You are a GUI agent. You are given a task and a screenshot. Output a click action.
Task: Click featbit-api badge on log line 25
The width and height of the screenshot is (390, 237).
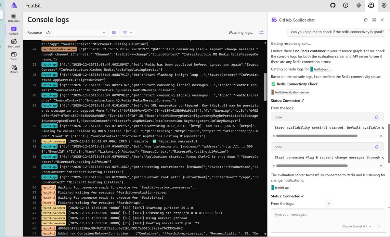50,65
